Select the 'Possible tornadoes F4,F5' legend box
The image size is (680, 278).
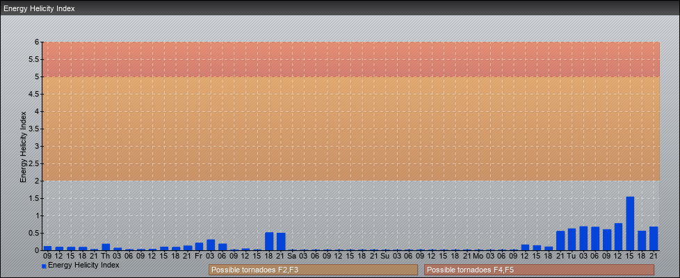pyautogui.click(x=539, y=270)
